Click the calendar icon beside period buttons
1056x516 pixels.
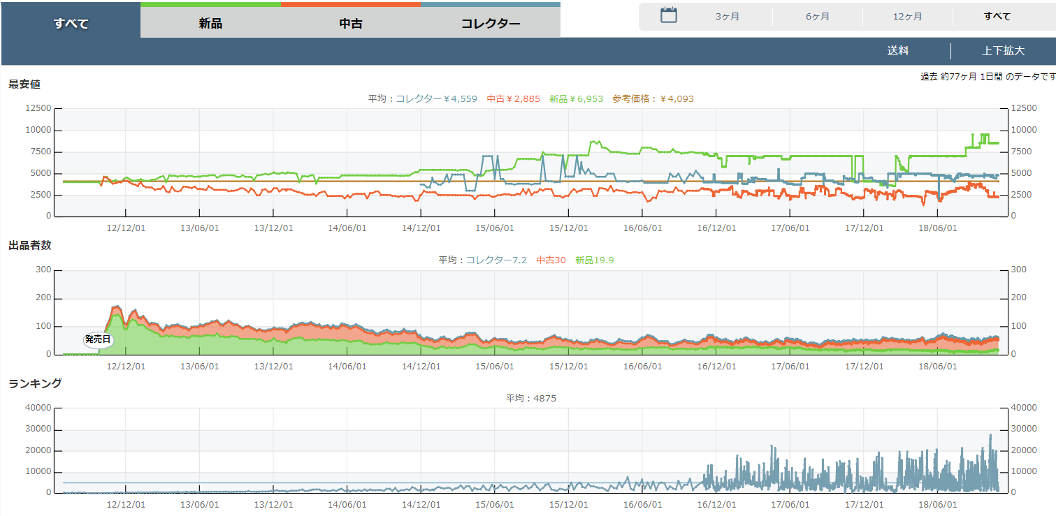click(669, 15)
